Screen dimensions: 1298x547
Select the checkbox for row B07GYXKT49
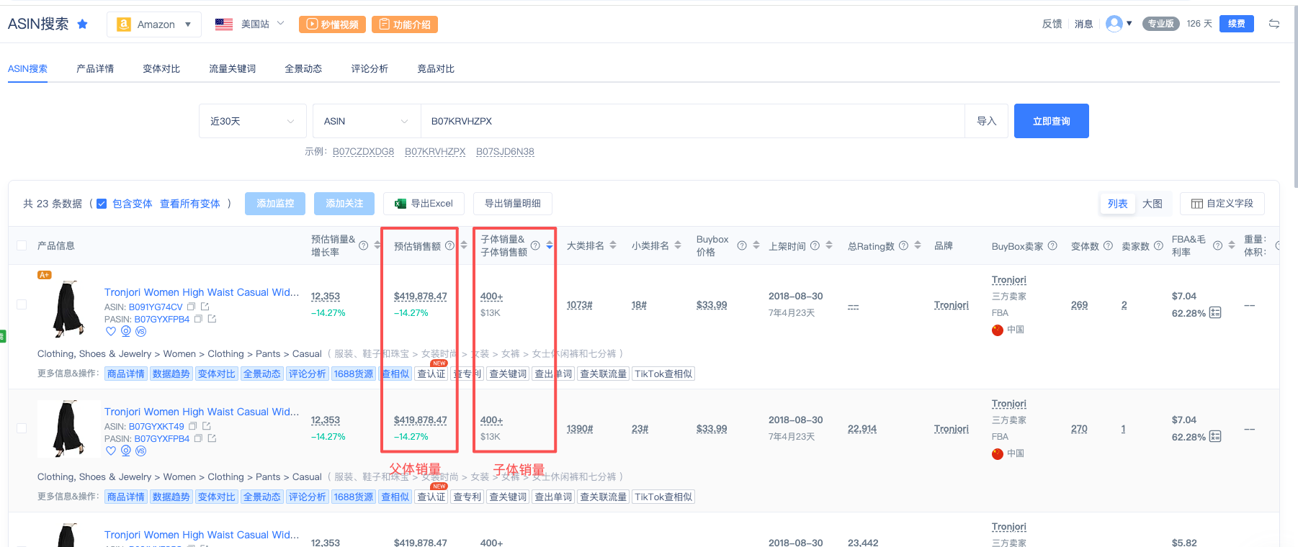(22, 428)
